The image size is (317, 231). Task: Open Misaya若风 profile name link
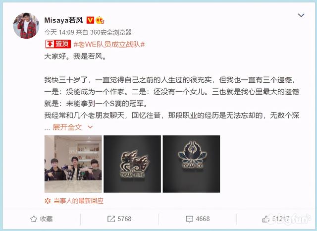(64, 20)
